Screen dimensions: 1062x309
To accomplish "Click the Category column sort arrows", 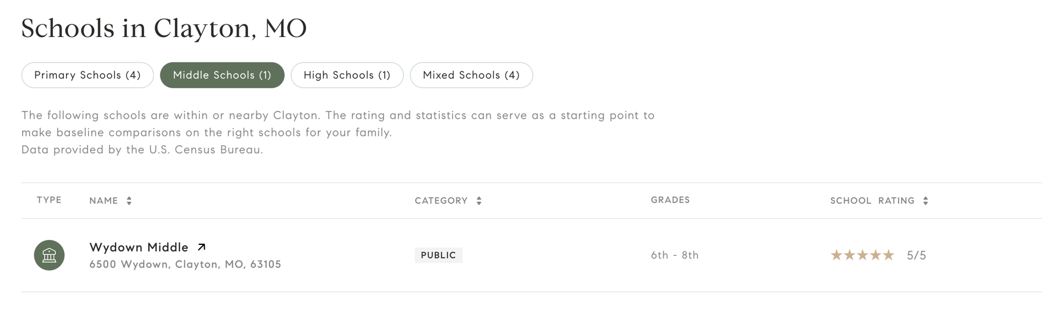I will pos(479,201).
